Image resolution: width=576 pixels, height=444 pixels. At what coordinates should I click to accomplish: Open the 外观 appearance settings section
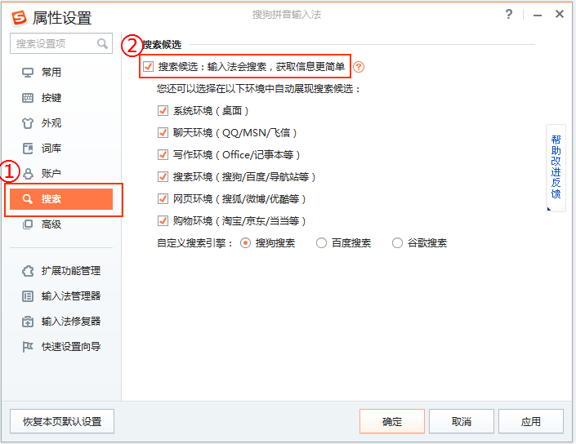(x=51, y=123)
